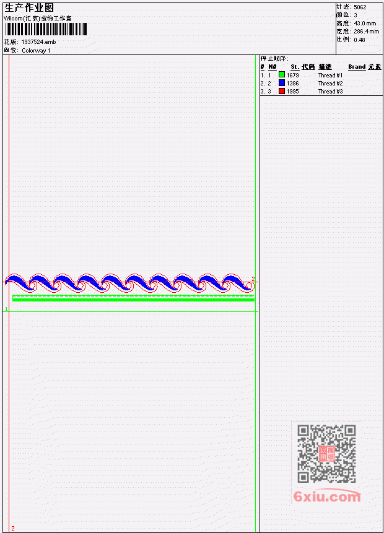
Task: Click the red stamp inside the QR code
Action: pos(326,454)
